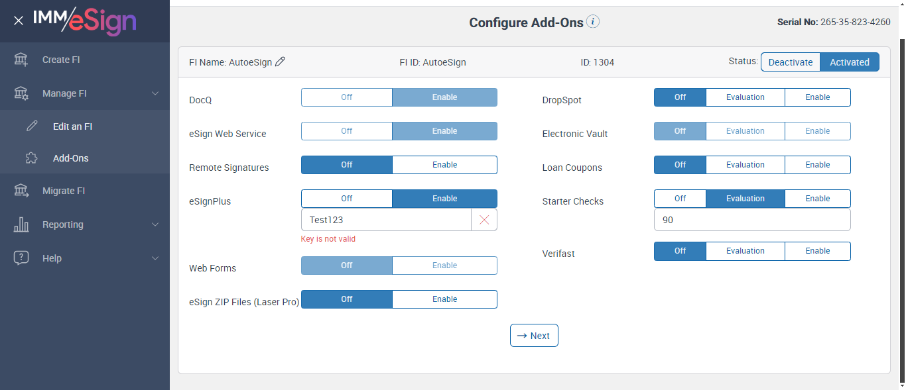The width and height of the screenshot is (906, 390).
Task: Click the Create FI bank icon
Action: [21, 60]
